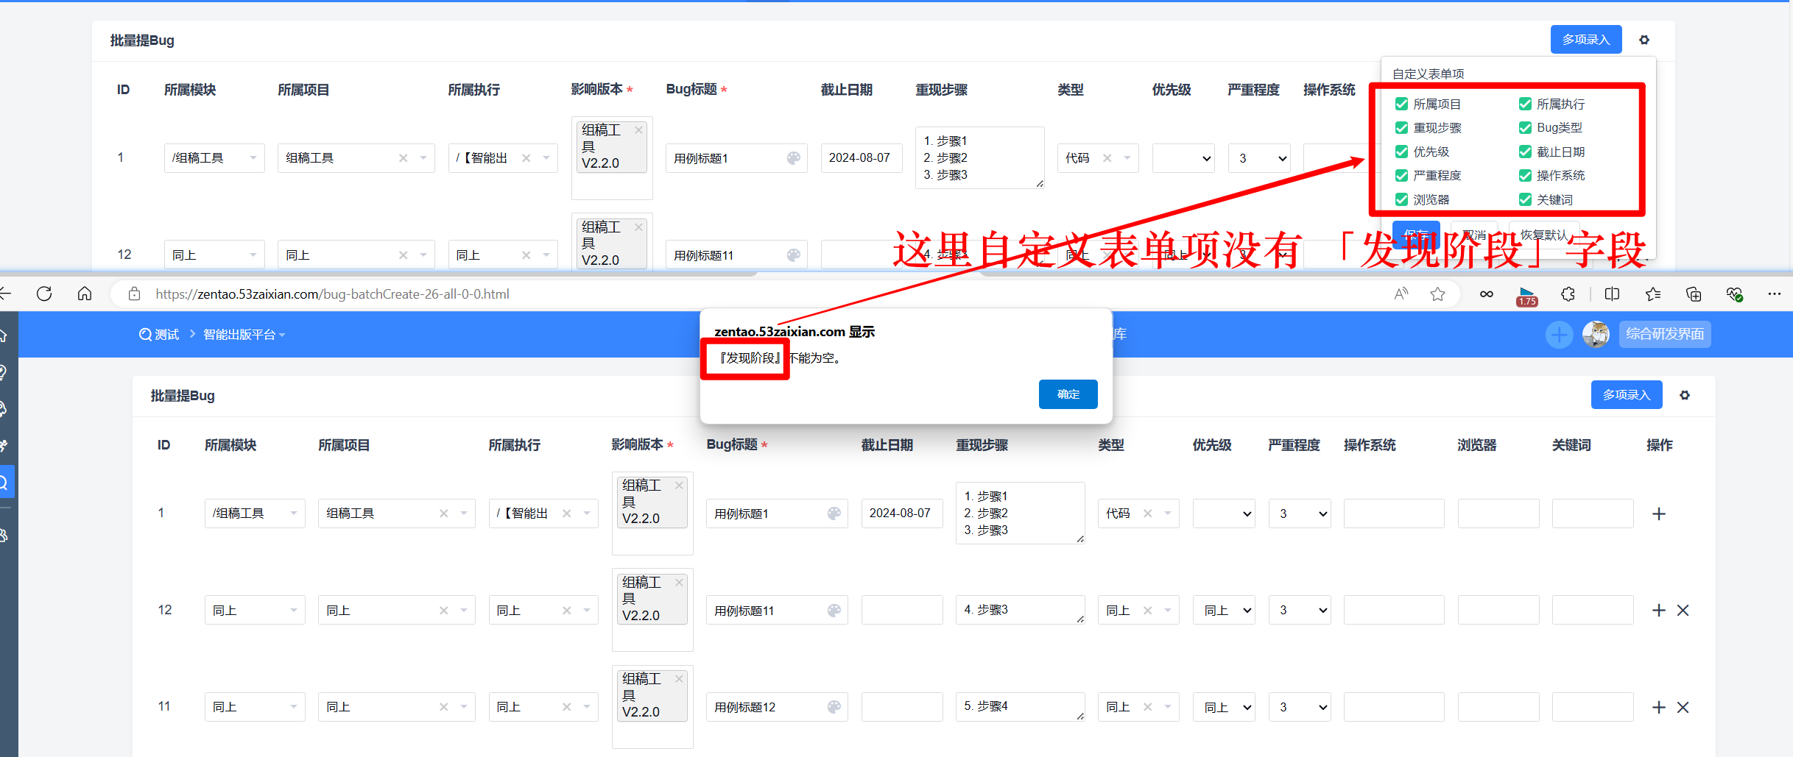Go to the browser home page icon
This screenshot has height=757, width=1793.
pyautogui.click(x=85, y=294)
